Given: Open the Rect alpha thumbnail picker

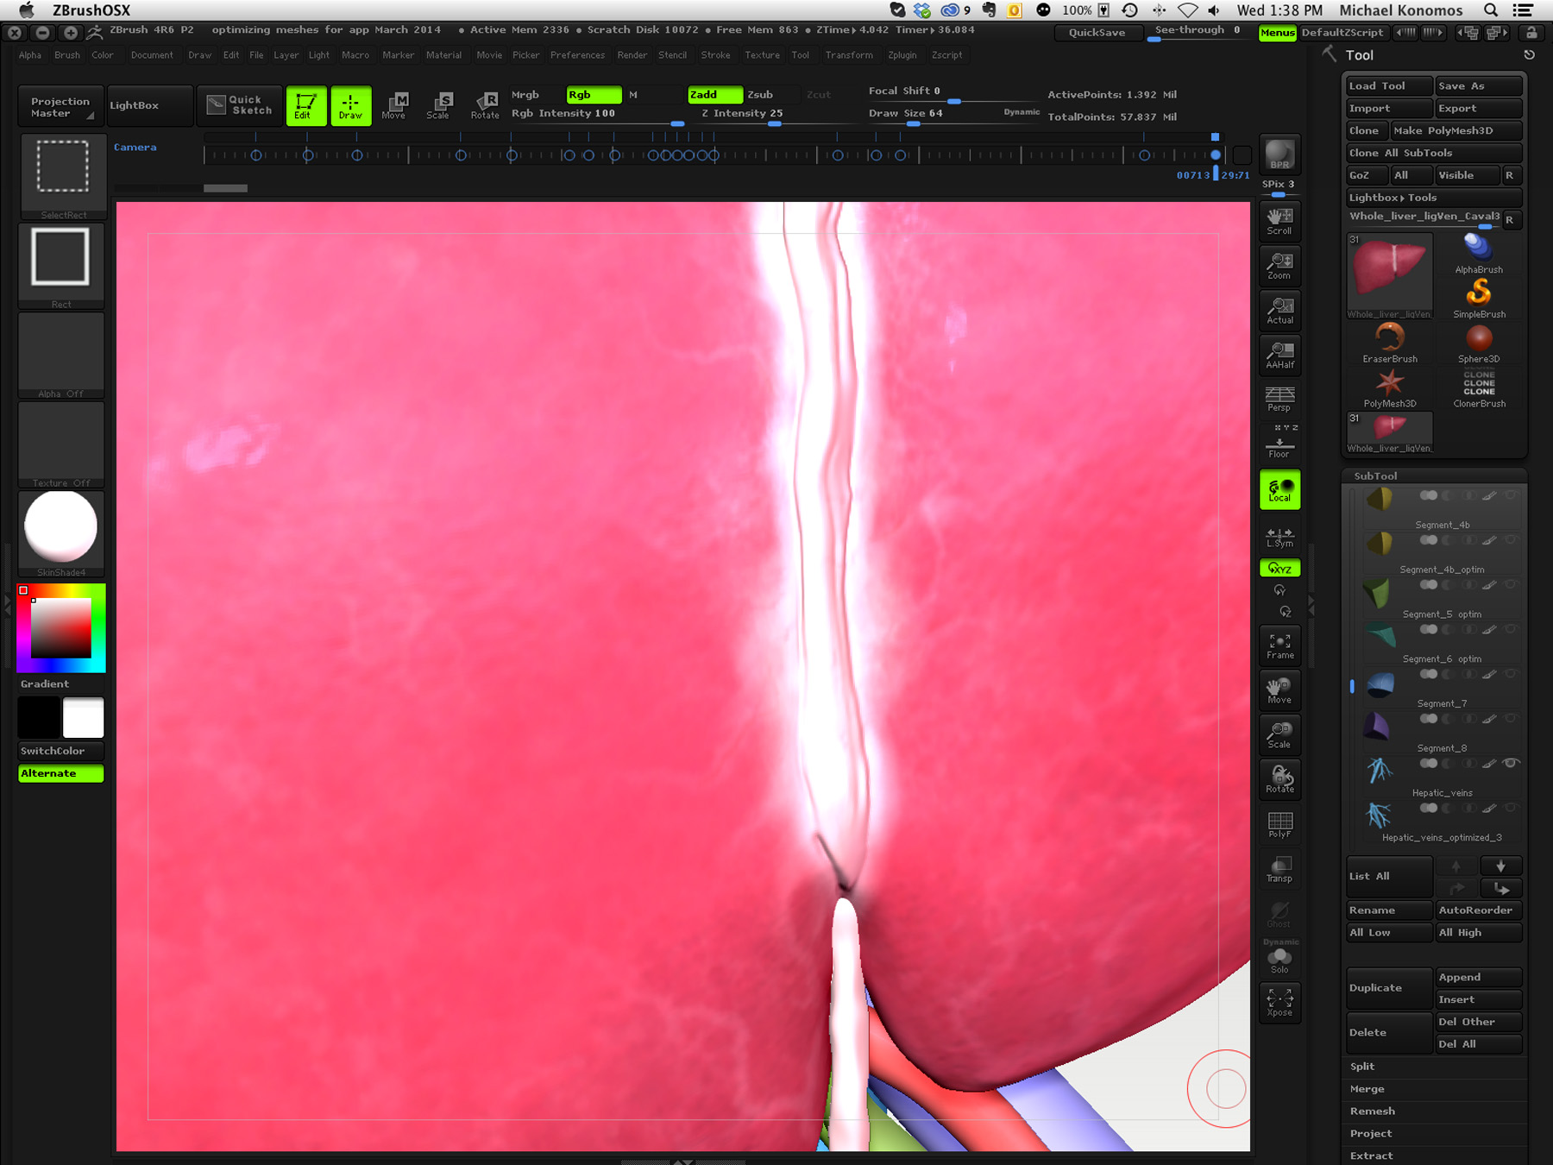Looking at the screenshot, I should click(61, 266).
